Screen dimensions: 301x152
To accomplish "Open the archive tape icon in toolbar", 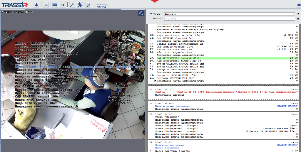I will [x=46, y=5].
